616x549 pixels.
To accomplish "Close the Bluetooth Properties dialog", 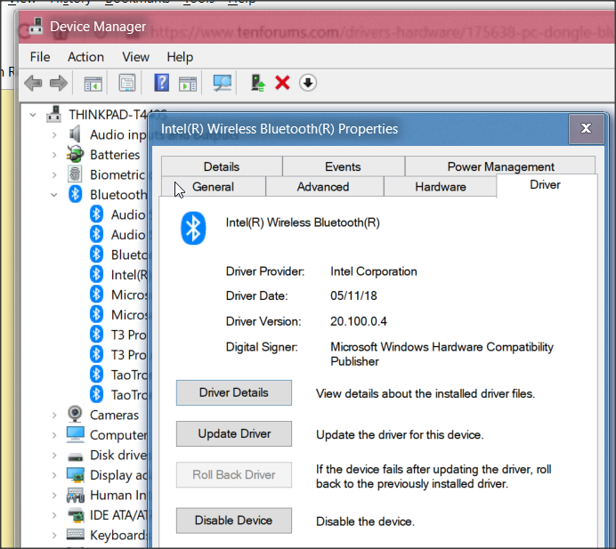I will point(586,128).
